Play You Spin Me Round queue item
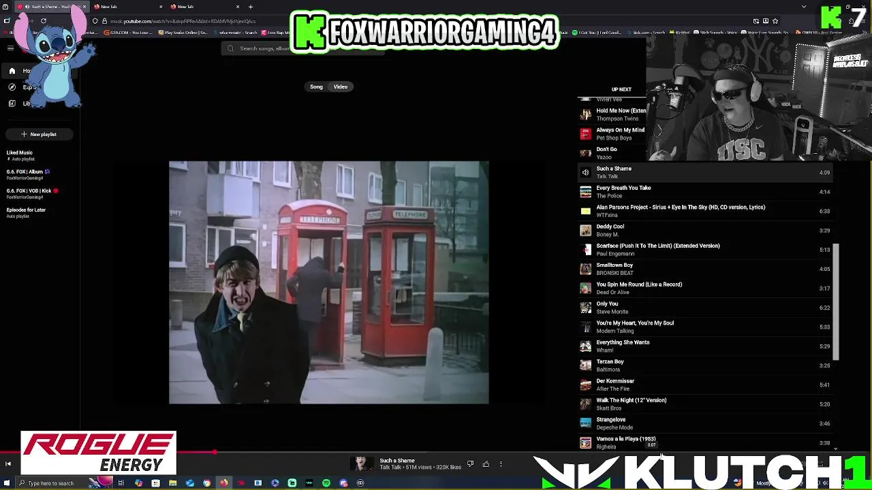Image resolution: width=872 pixels, height=490 pixels. point(706,289)
